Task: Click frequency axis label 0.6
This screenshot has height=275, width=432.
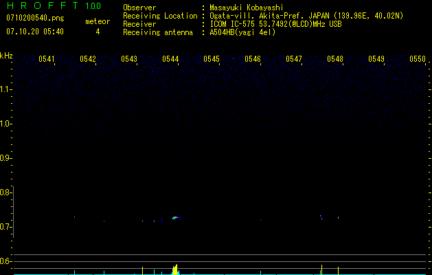Action: (5, 261)
